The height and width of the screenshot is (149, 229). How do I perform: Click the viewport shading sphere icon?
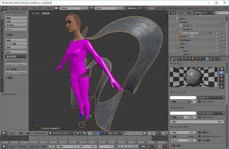pyautogui.click(x=78, y=133)
